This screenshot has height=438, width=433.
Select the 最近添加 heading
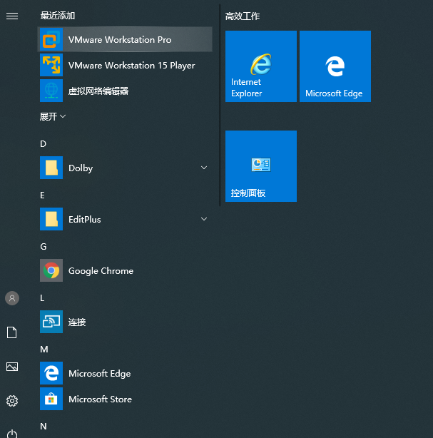point(58,16)
